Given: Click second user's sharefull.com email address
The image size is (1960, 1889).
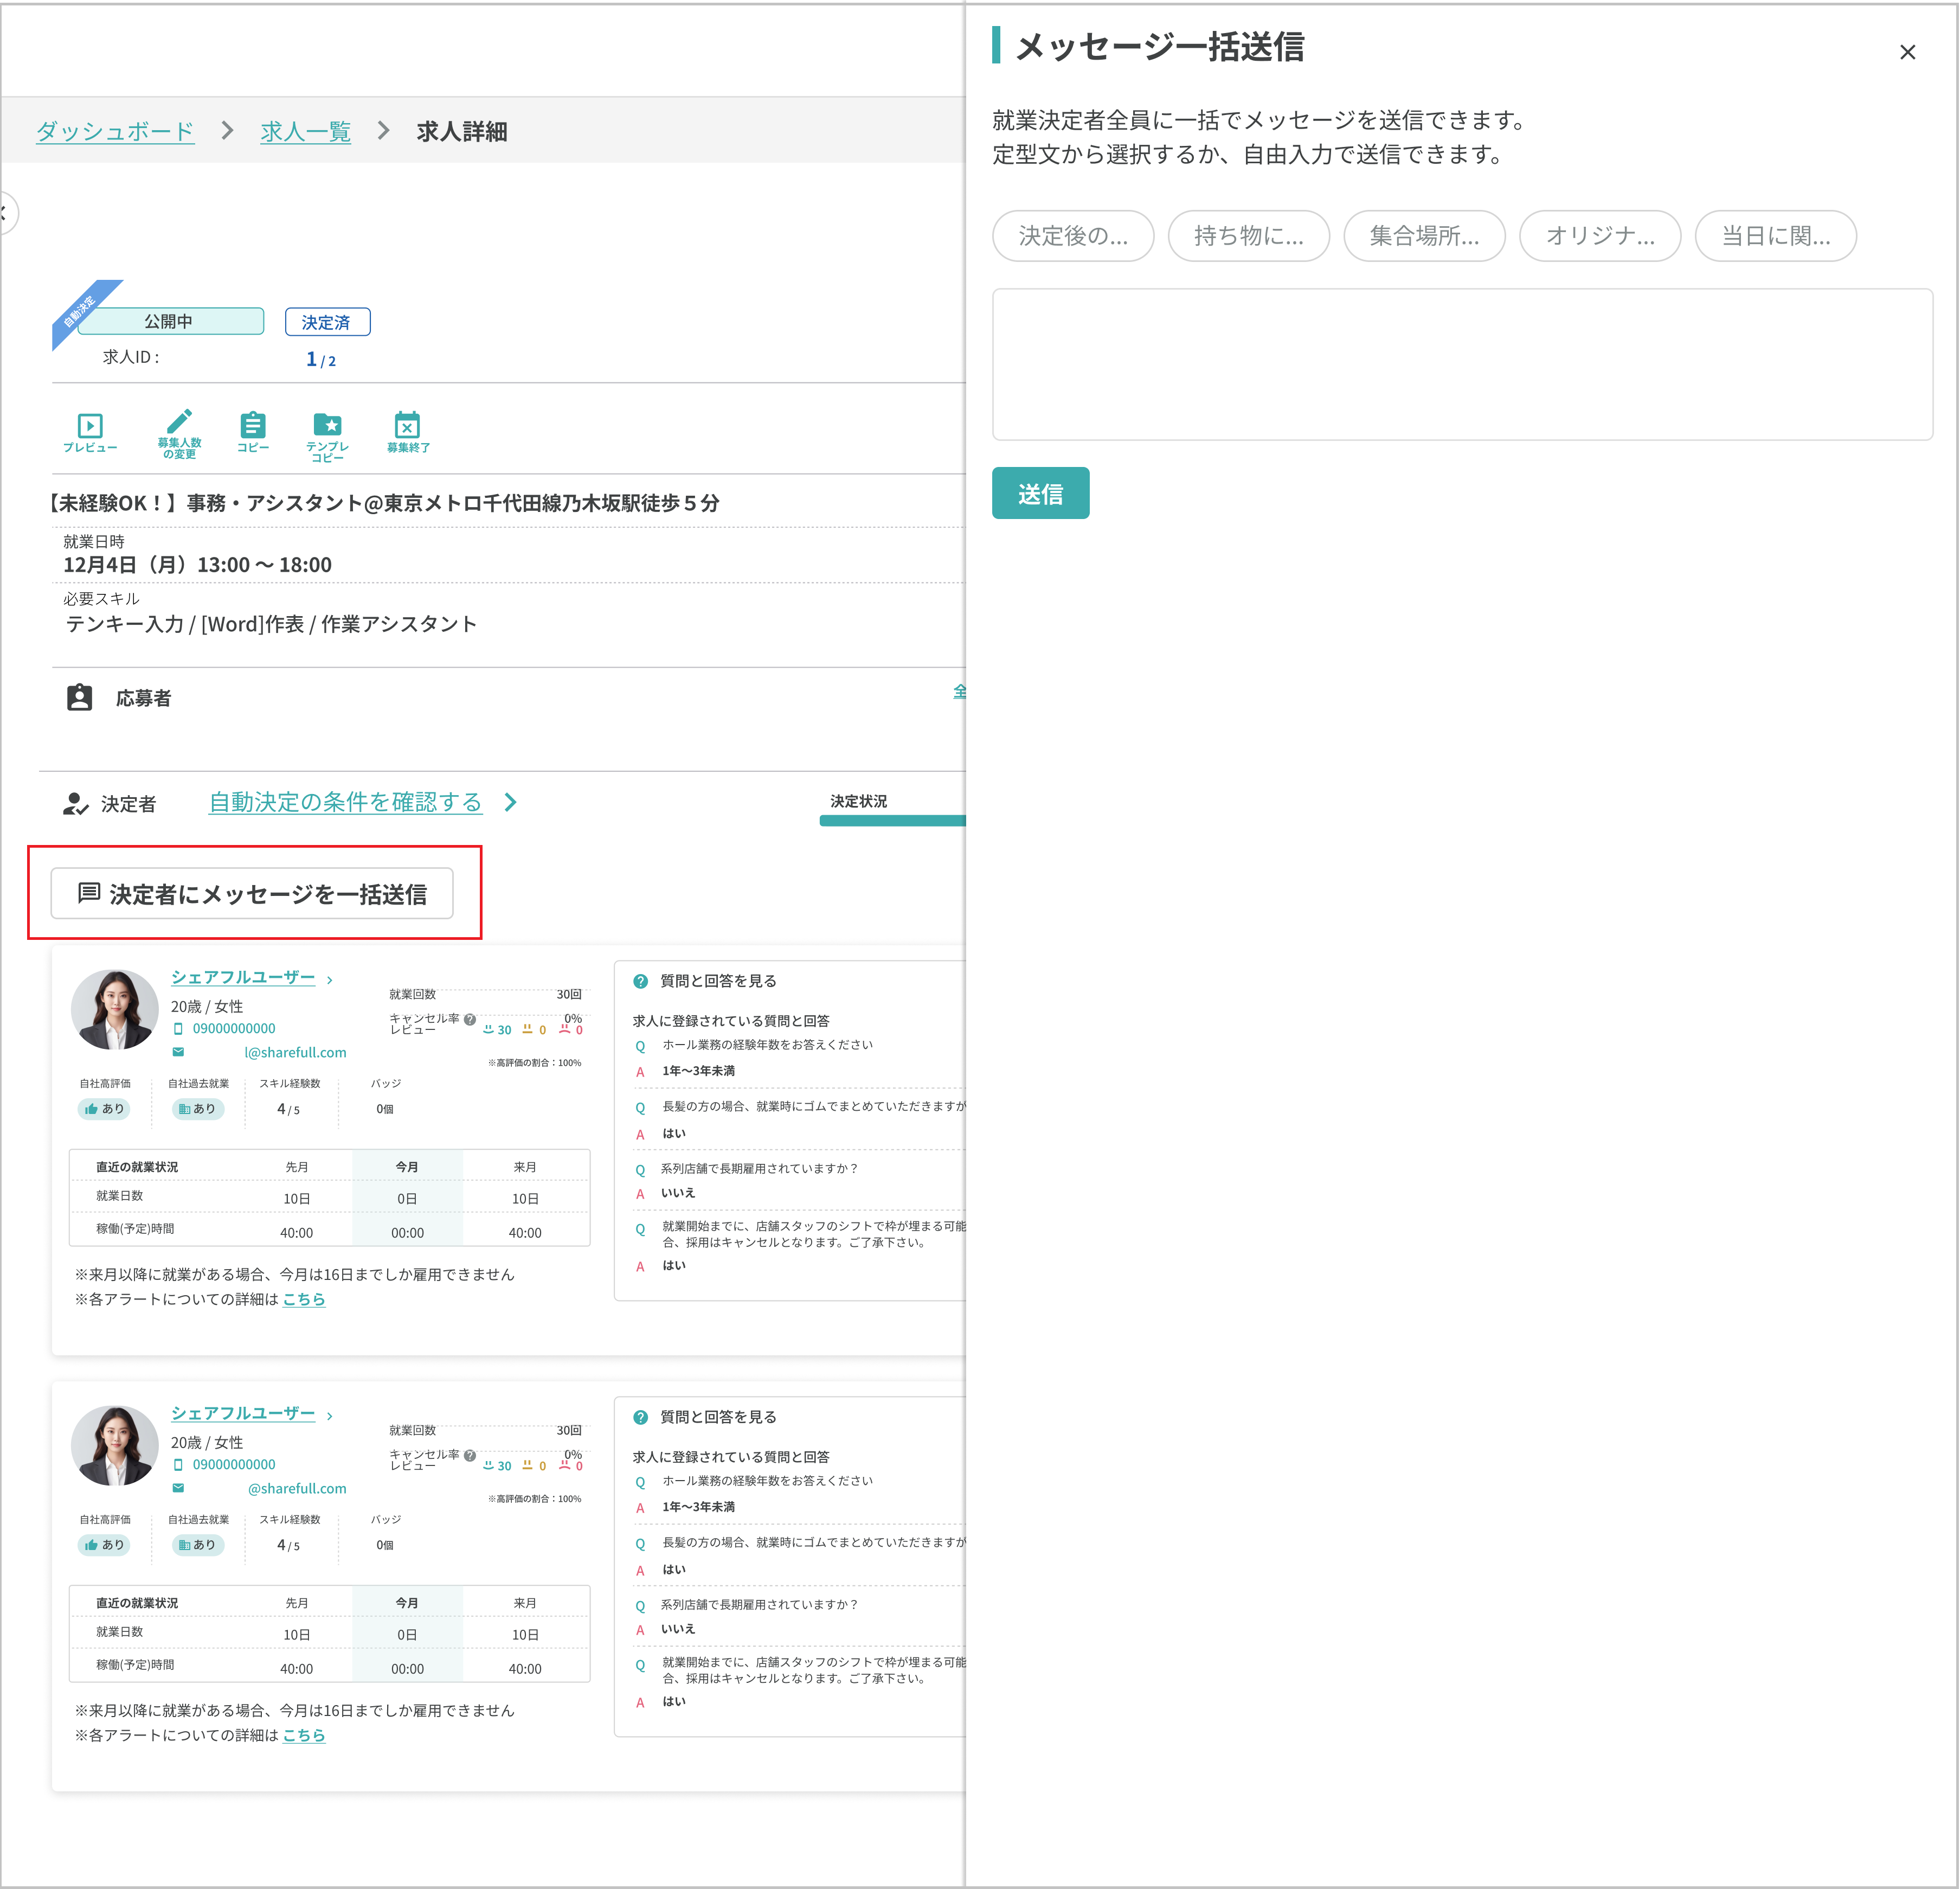Looking at the screenshot, I should [x=297, y=1489].
